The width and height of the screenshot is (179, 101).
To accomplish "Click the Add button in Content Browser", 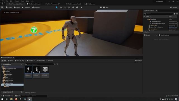I will coord(4,61).
